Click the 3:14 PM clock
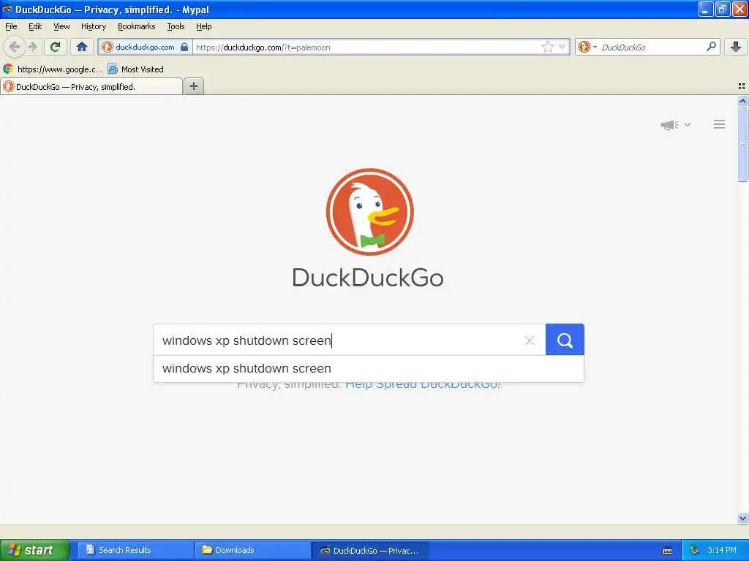Viewport: 749px width, 561px height. click(x=722, y=550)
